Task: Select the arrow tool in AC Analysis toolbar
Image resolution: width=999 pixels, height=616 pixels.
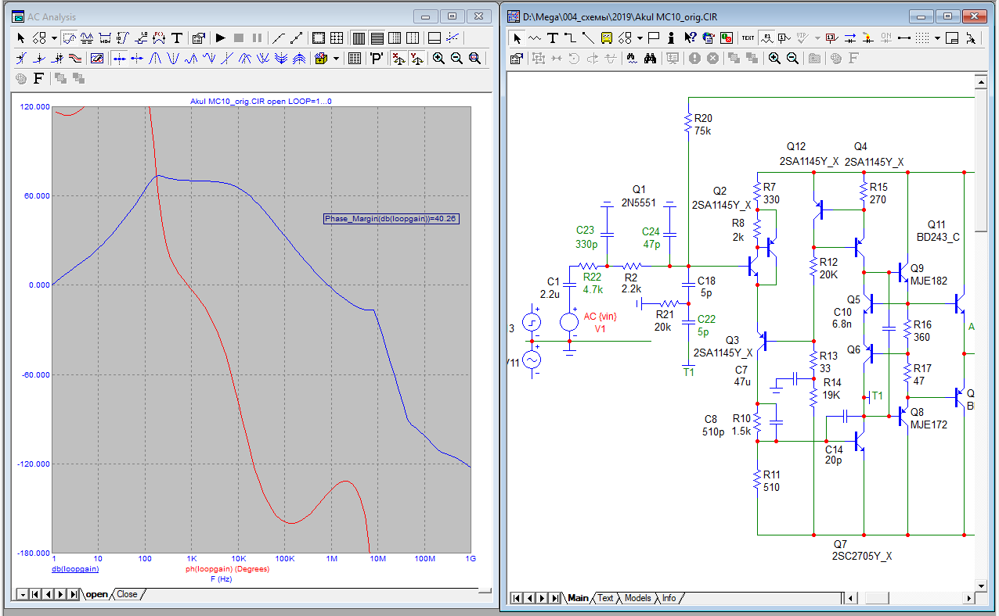Action: pyautogui.click(x=21, y=38)
